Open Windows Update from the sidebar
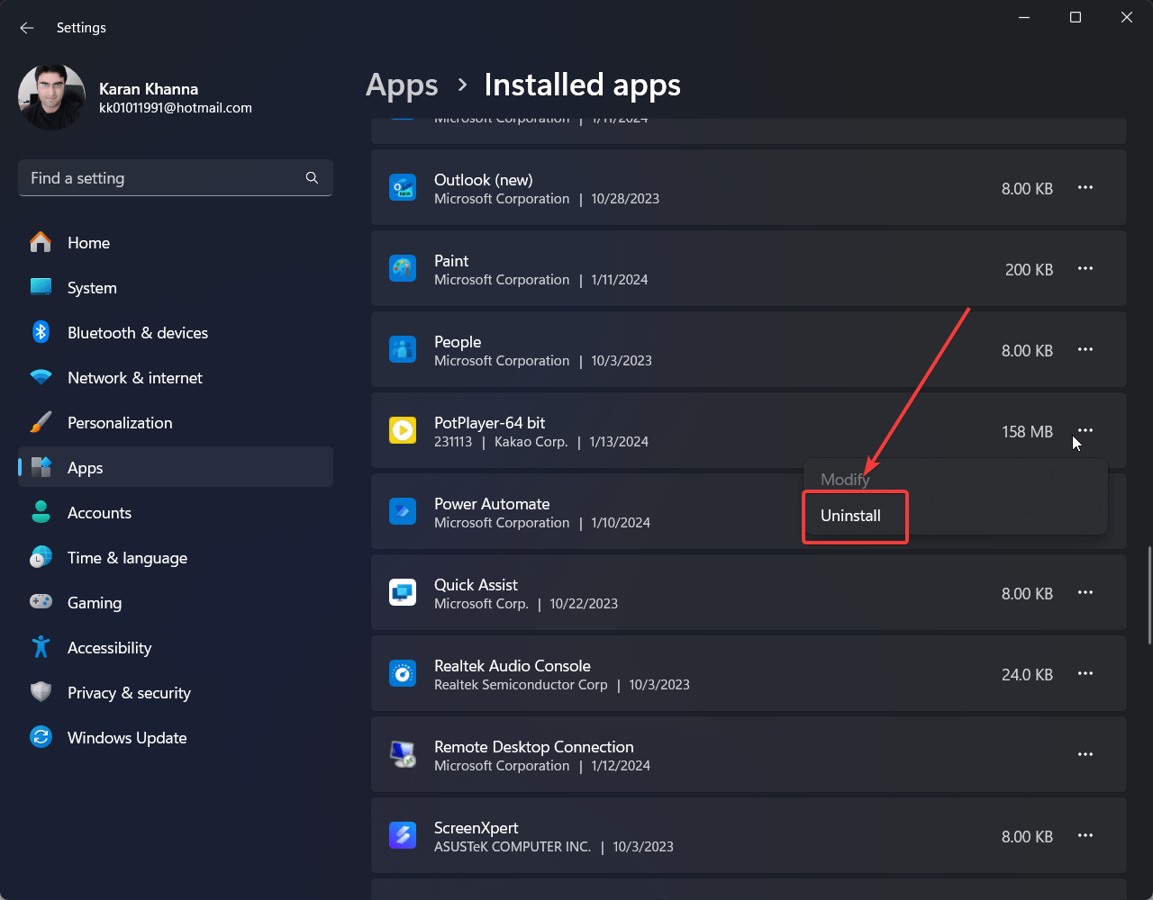This screenshot has height=900, width=1153. pyautogui.click(x=127, y=737)
